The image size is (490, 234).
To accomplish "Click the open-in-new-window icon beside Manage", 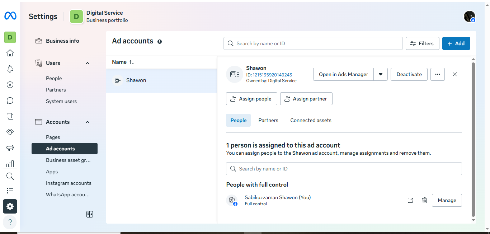I will tap(410, 200).
